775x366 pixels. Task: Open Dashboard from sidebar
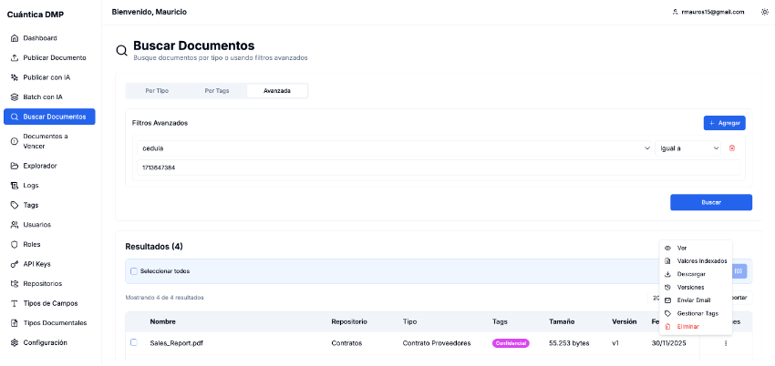pyautogui.click(x=39, y=38)
